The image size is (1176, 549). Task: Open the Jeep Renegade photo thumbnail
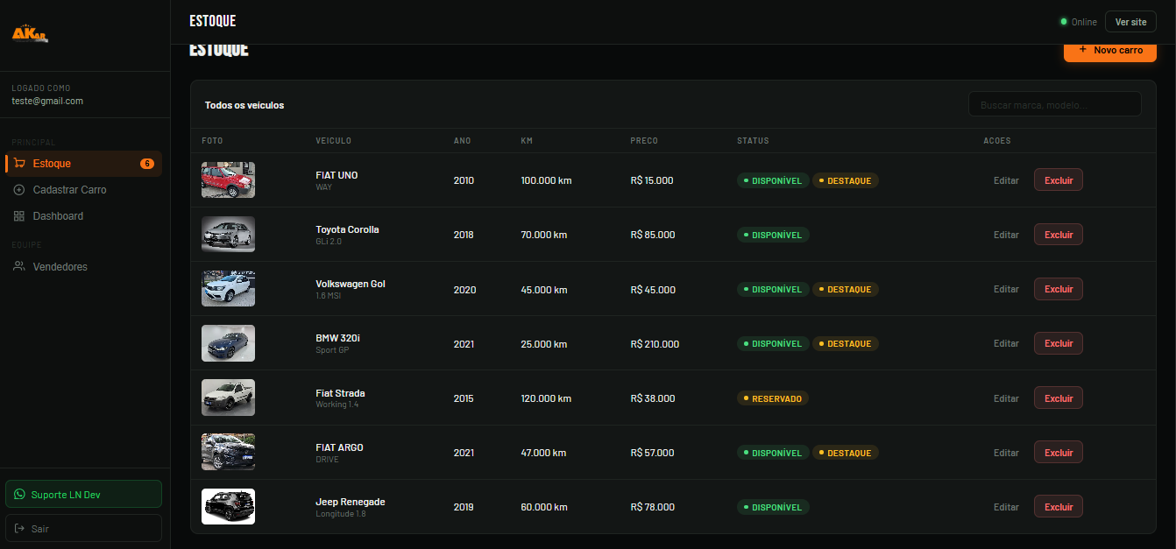coord(228,506)
